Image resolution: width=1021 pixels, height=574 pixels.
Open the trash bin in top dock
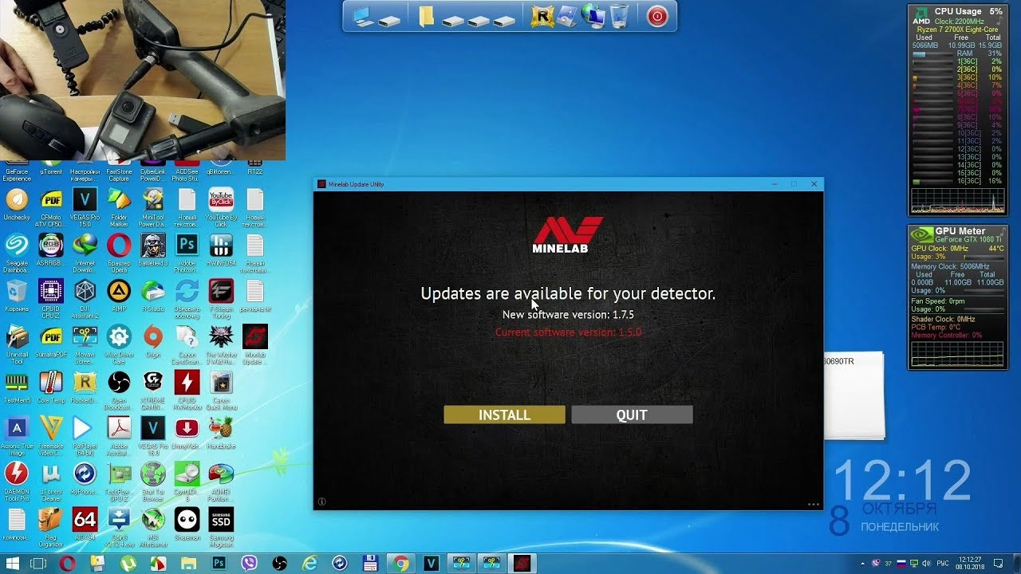618,16
